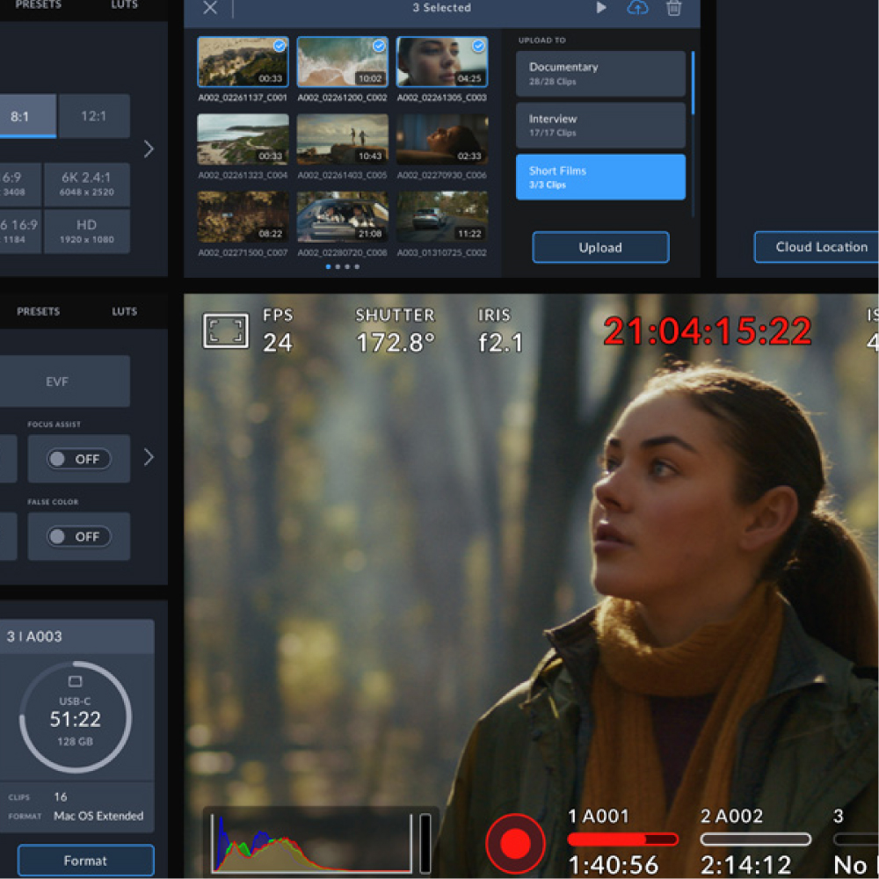Toggle False Color switch
The height and width of the screenshot is (879, 879).
pos(79,536)
